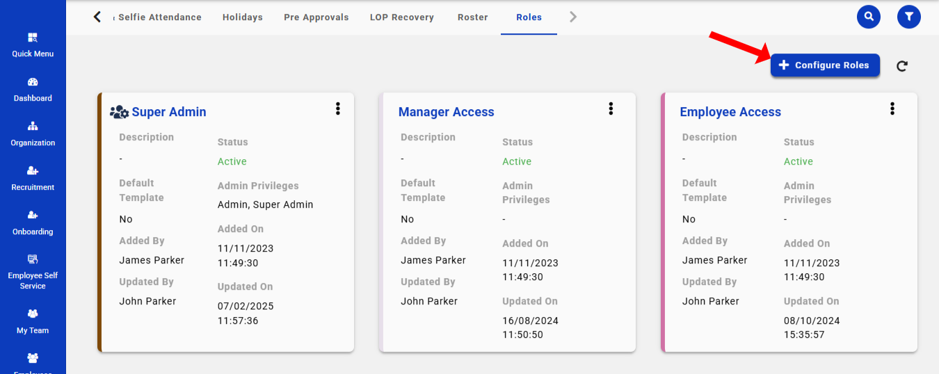The height and width of the screenshot is (374, 939).
Task: Select Onboarding in the sidebar
Action: coord(33,223)
